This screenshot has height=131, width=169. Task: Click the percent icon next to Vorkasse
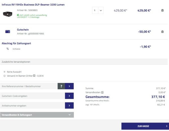coord(8,49)
